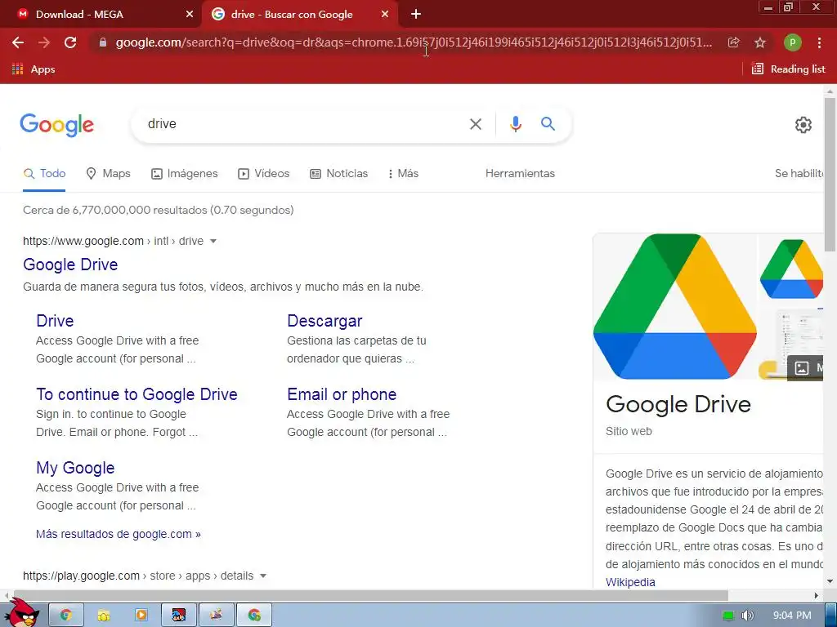This screenshot has height=627, width=837.
Task: Click the 9:04 PM taskbar clock
Action: [x=792, y=616]
